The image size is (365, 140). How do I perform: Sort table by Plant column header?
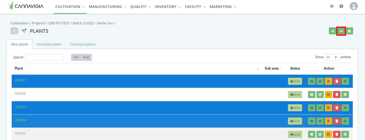click(x=19, y=69)
